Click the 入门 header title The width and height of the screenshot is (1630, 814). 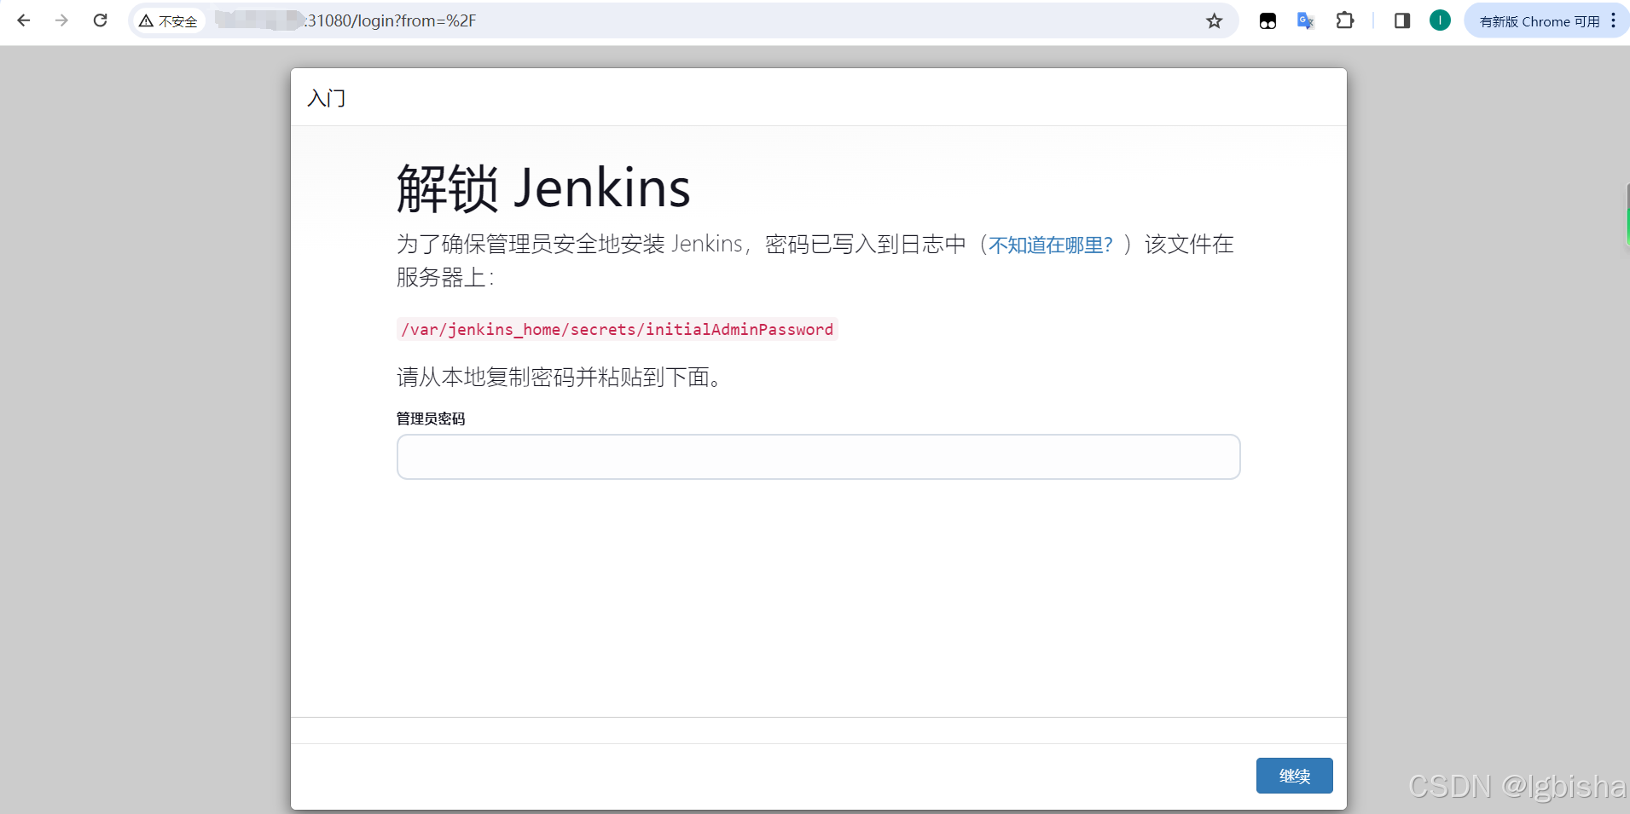326,98
